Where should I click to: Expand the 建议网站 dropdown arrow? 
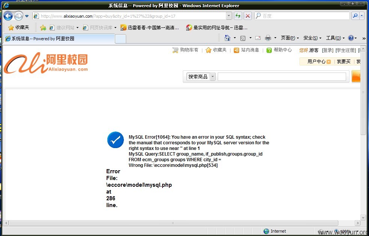coord(77,27)
